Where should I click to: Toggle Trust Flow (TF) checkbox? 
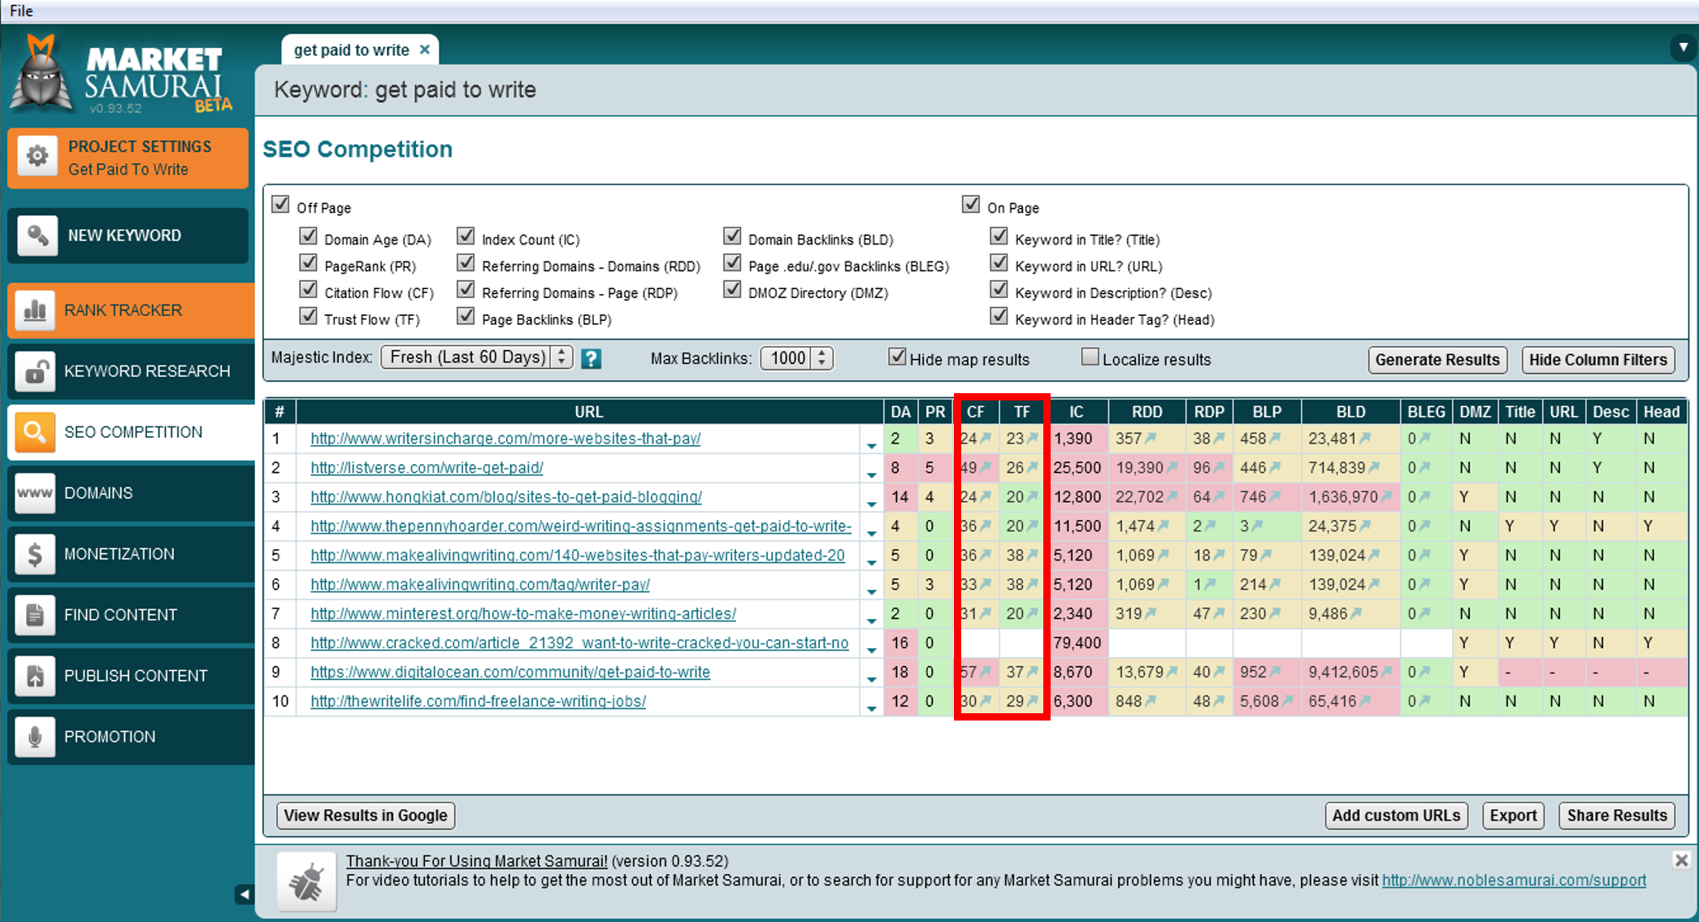308,316
